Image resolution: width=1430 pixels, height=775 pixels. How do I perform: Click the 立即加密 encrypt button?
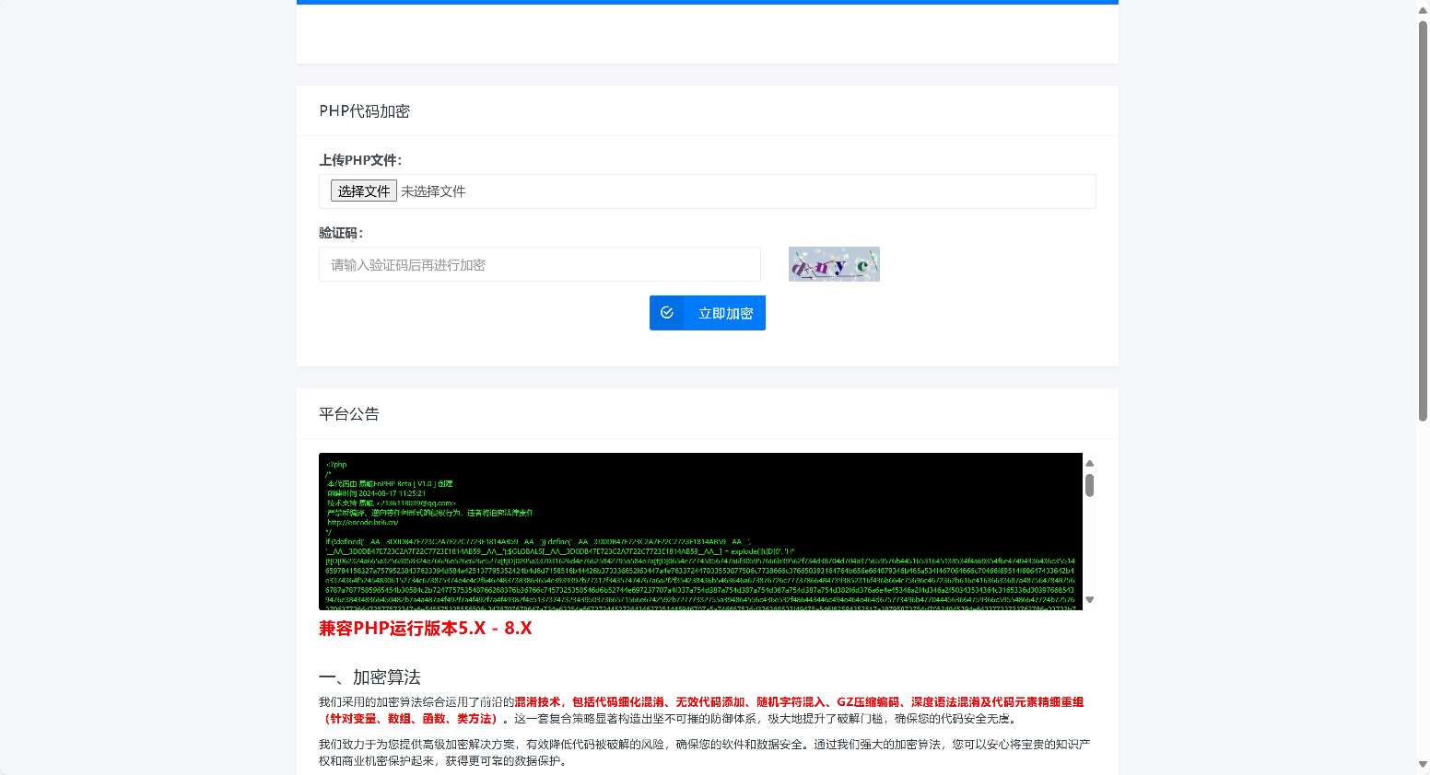coord(708,313)
